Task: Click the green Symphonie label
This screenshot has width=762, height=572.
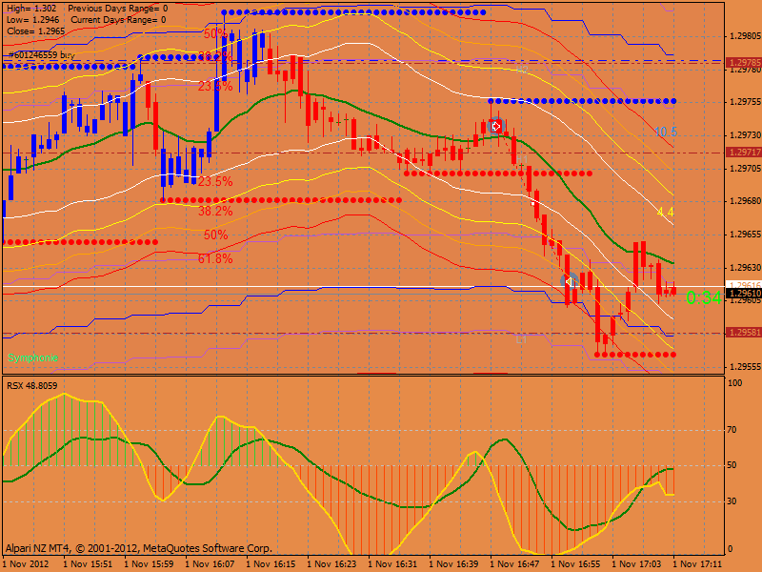Action: click(32, 358)
